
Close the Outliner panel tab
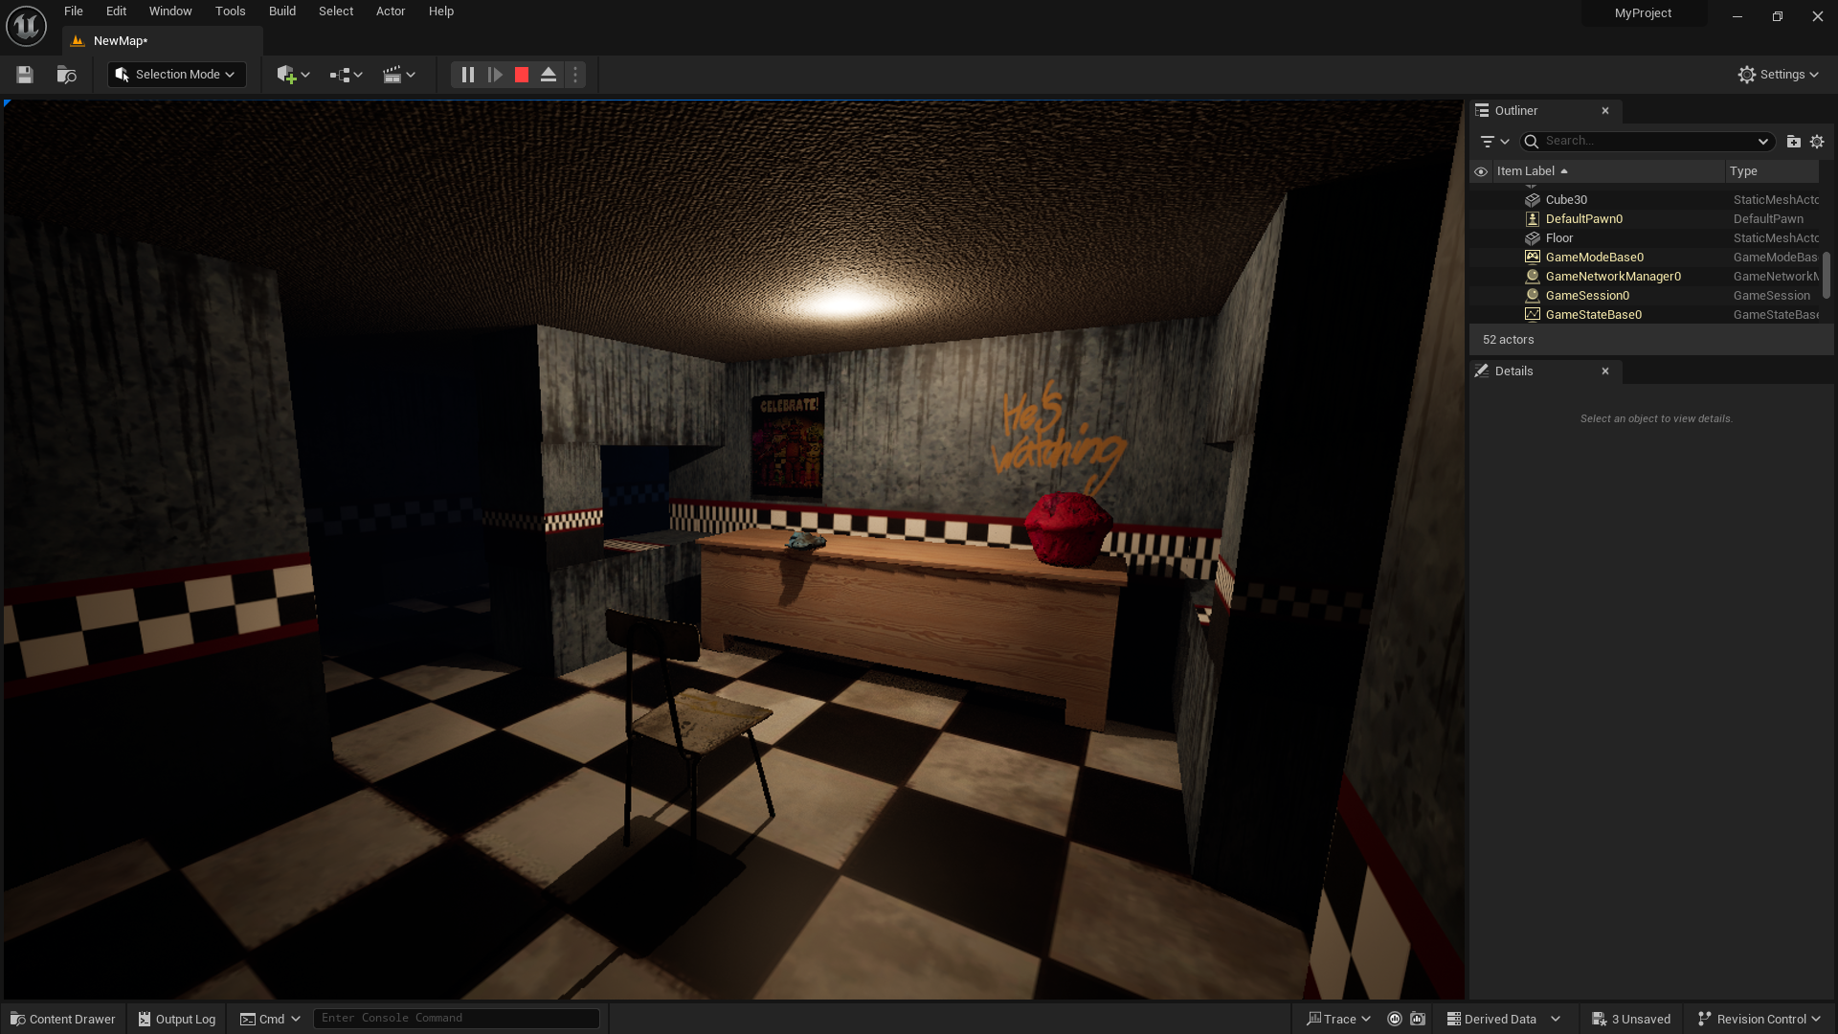(1605, 111)
